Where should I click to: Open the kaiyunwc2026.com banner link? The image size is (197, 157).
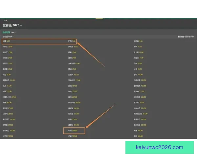point(159,147)
